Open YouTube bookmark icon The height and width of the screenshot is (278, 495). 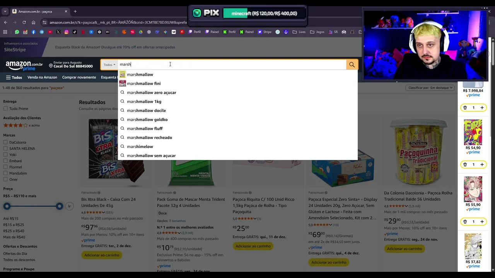50,32
